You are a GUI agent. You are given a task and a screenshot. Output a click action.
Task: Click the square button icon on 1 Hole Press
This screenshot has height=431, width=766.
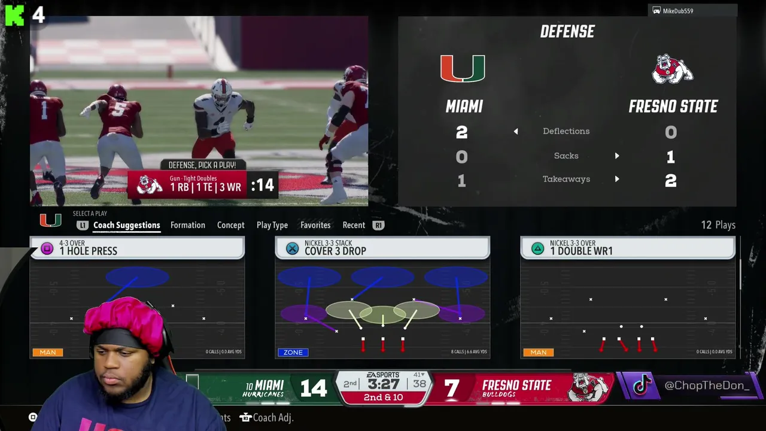tap(47, 249)
